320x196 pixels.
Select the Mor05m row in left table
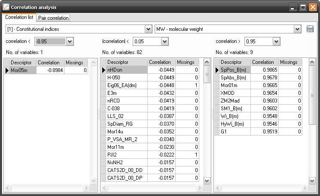46,70
